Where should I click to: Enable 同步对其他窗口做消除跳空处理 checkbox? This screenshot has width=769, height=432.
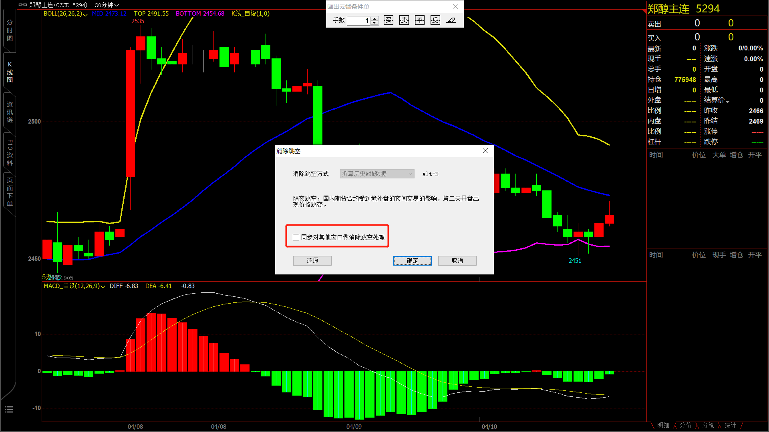point(296,237)
